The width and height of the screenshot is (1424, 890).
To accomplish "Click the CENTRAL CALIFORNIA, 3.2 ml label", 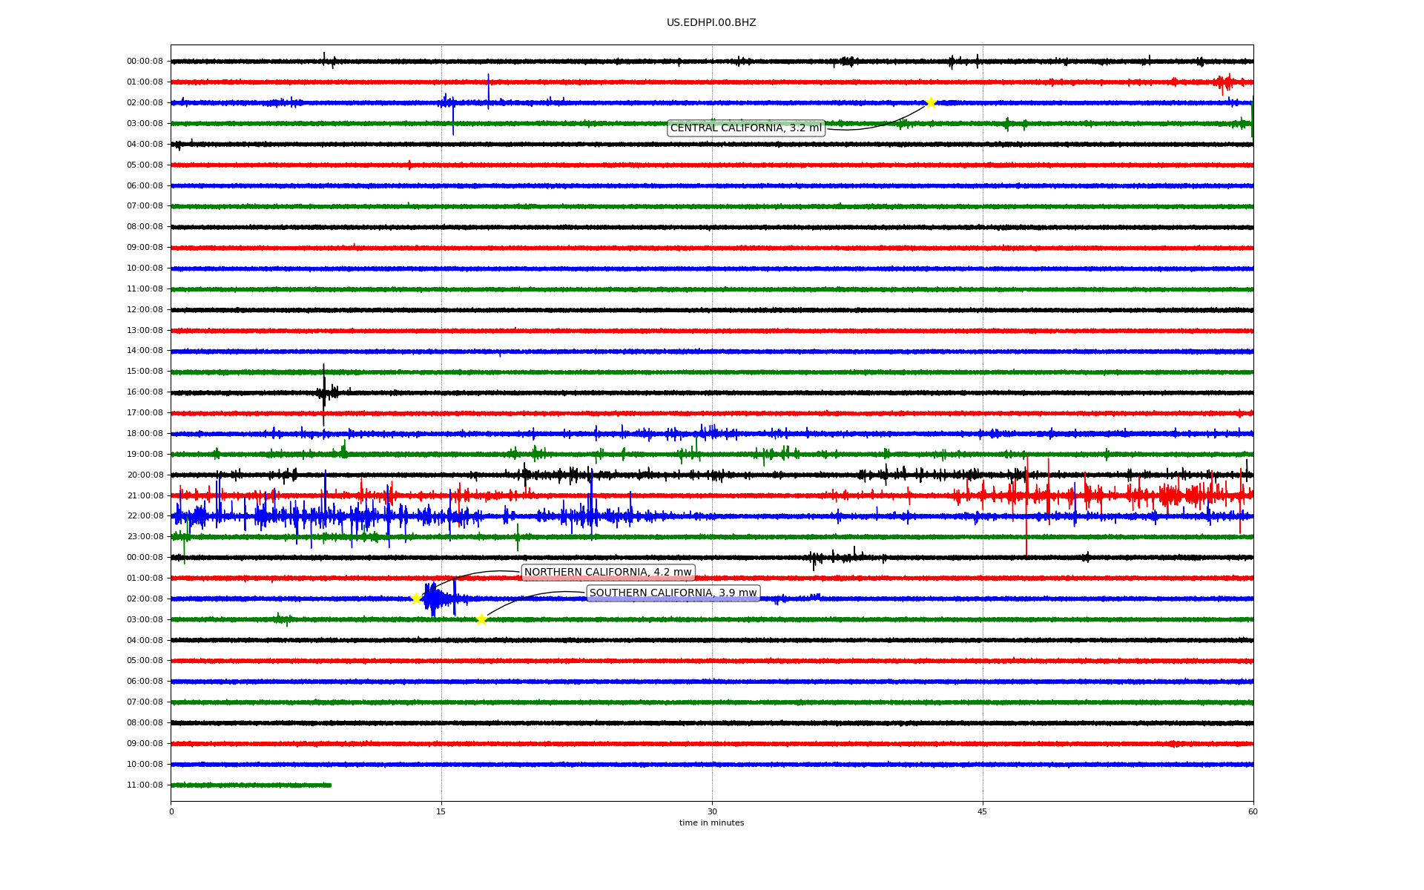I will (745, 128).
